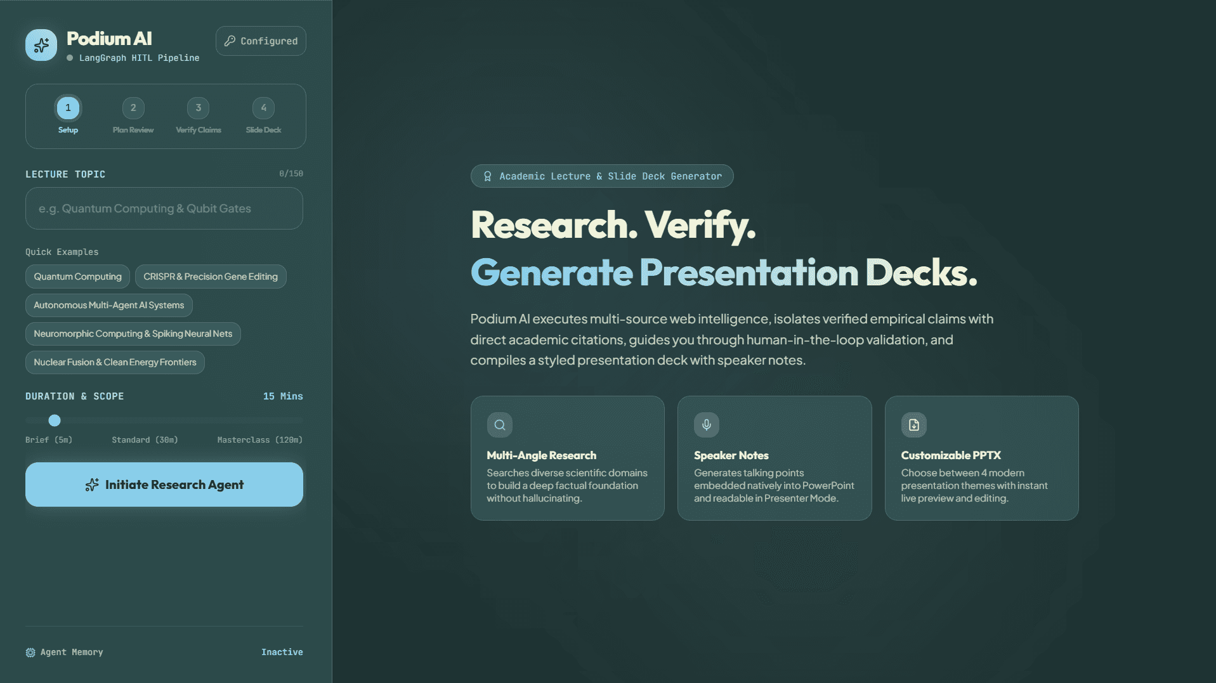This screenshot has width=1216, height=683.
Task: Pick the Quantum Computing quick example
Action: (x=77, y=276)
